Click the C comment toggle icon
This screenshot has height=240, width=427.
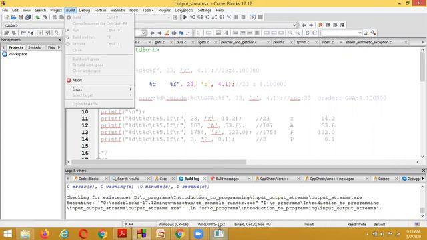click(x=314, y=33)
